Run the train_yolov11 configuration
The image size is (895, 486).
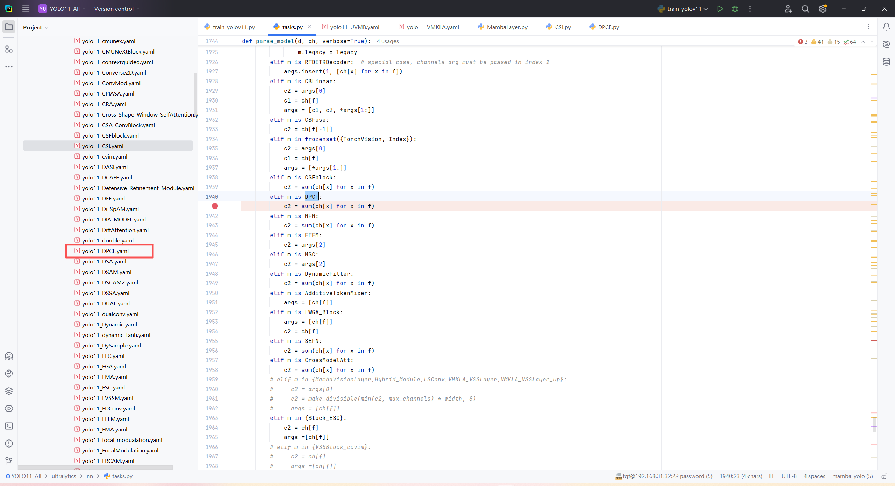720,9
